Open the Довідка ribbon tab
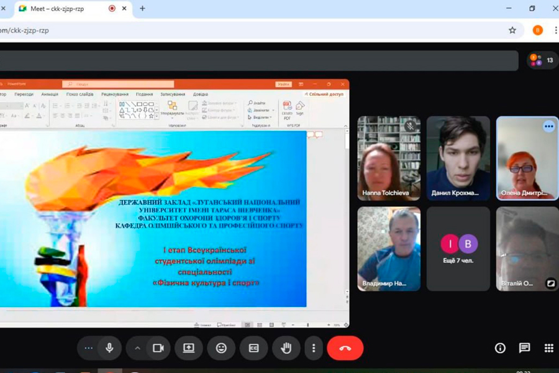559x373 pixels. [x=201, y=94]
